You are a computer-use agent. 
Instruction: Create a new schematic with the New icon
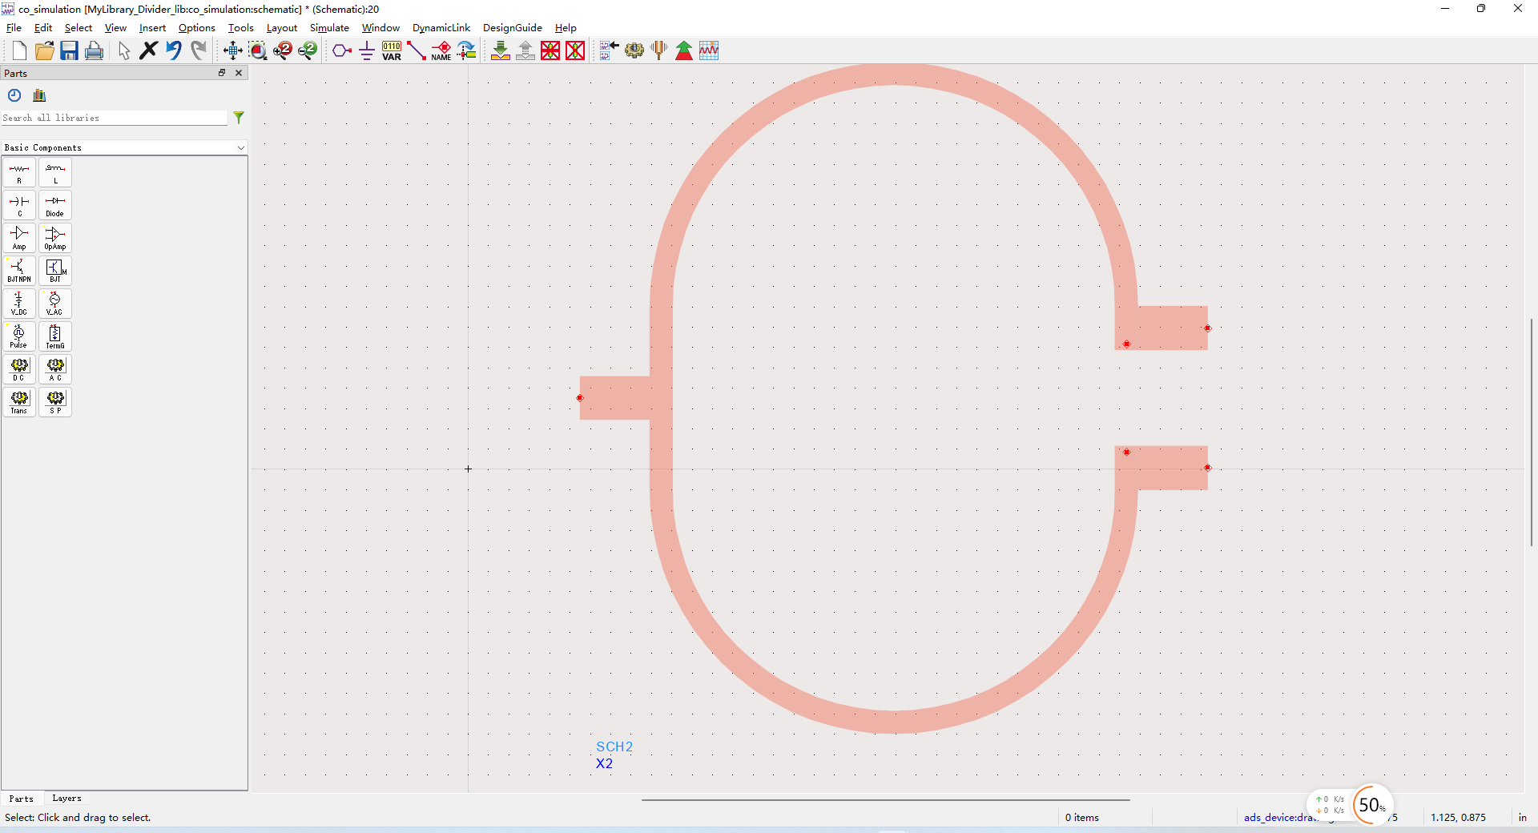click(x=19, y=50)
